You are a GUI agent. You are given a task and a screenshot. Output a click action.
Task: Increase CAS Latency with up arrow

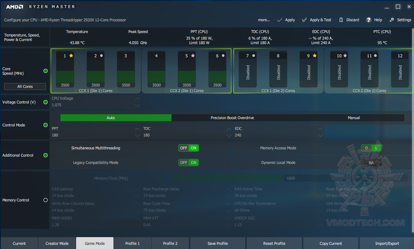point(137,190)
